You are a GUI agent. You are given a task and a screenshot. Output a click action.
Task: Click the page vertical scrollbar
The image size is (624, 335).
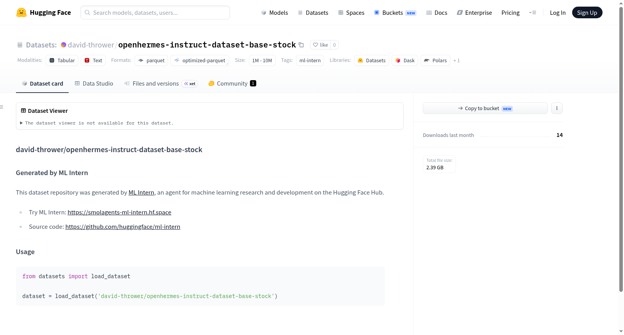pyautogui.click(x=621, y=150)
